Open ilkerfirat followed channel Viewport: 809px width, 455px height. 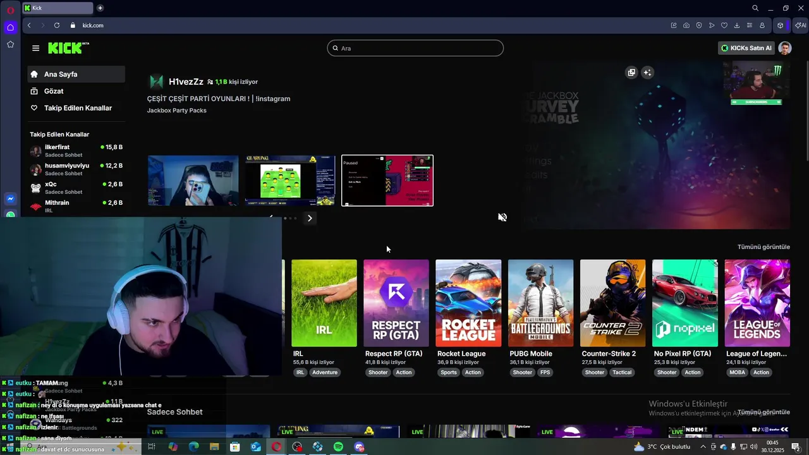(x=76, y=150)
